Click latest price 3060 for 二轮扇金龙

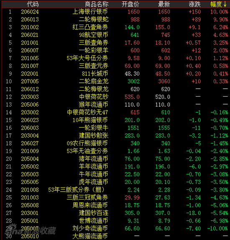click(164, 82)
